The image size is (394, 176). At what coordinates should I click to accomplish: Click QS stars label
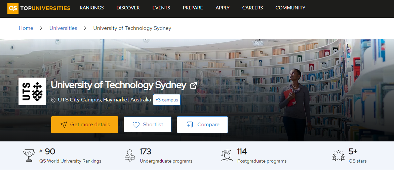click(x=358, y=161)
